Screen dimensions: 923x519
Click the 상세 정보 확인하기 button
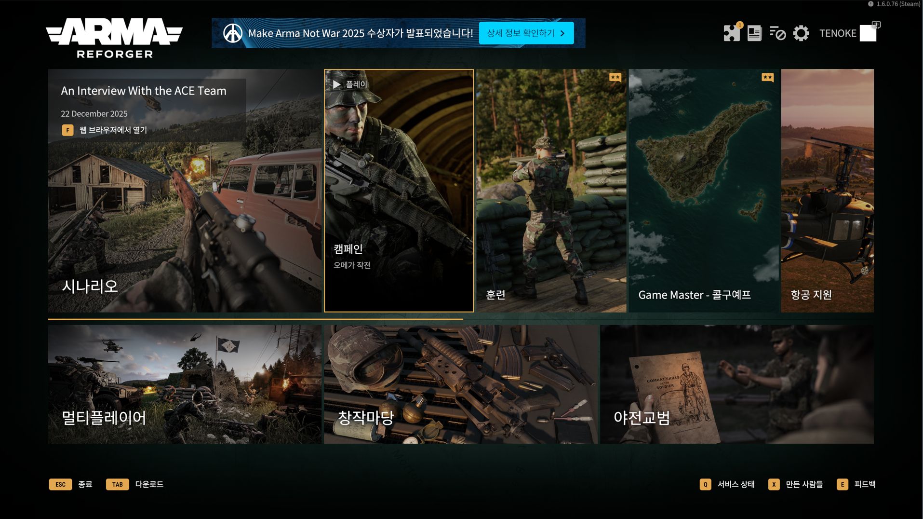[526, 33]
